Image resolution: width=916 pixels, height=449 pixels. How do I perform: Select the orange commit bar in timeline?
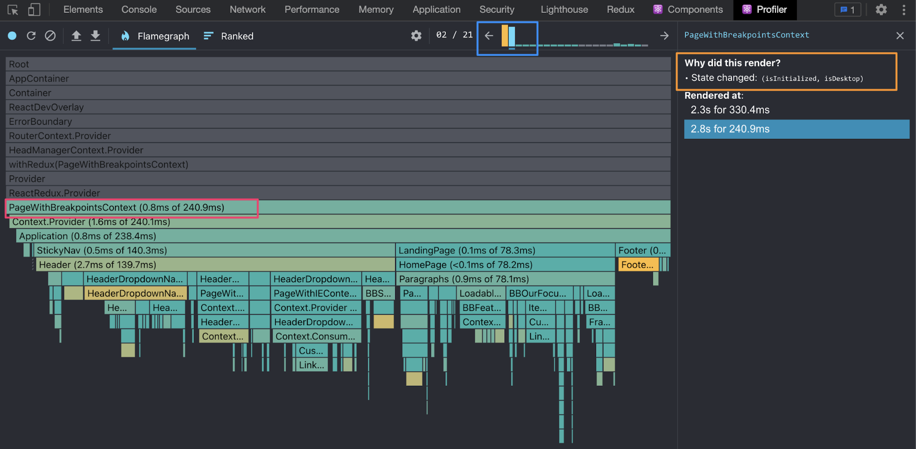[505, 36]
